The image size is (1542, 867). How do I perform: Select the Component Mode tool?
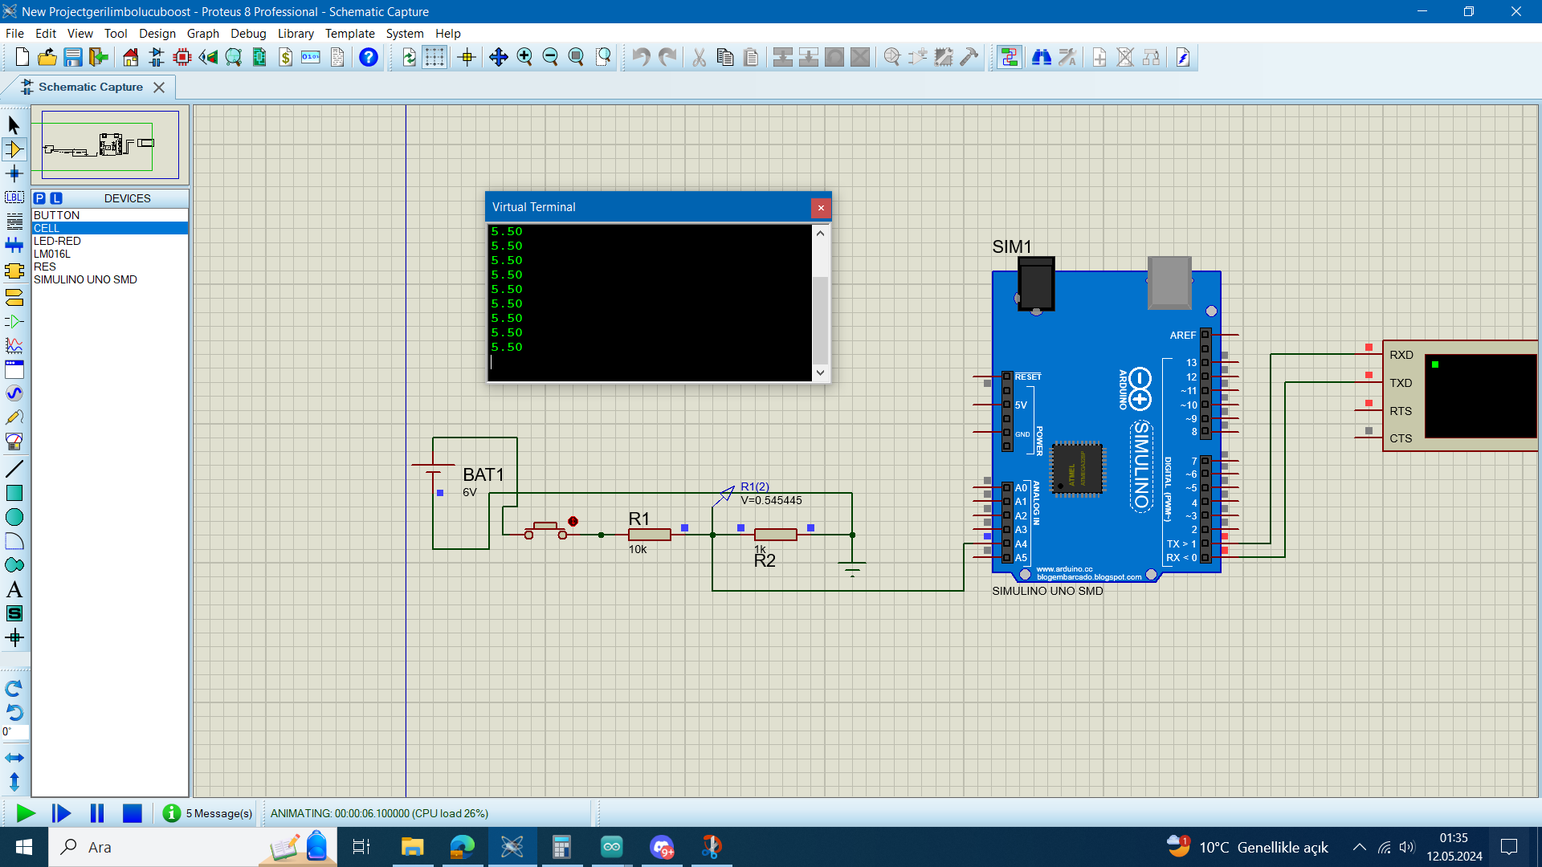(x=14, y=149)
